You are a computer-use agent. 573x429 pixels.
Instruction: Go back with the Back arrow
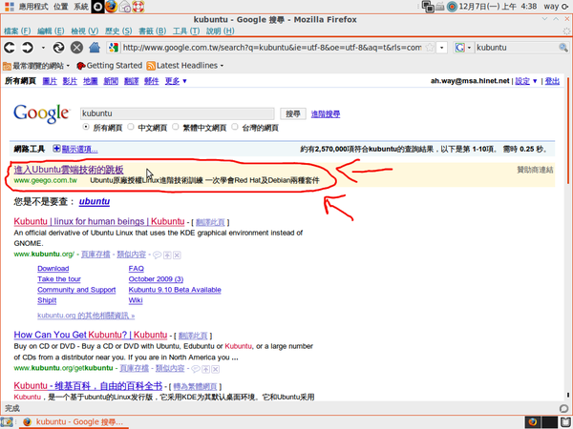(10, 48)
